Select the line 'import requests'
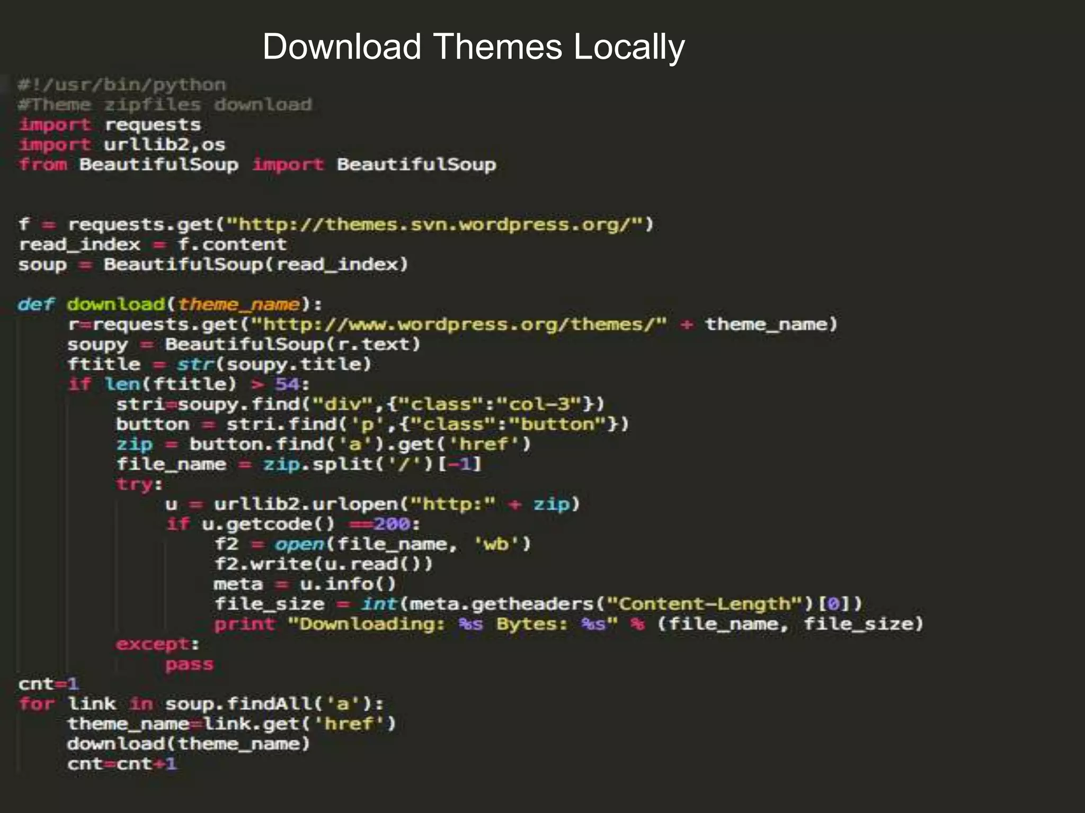 tap(110, 125)
